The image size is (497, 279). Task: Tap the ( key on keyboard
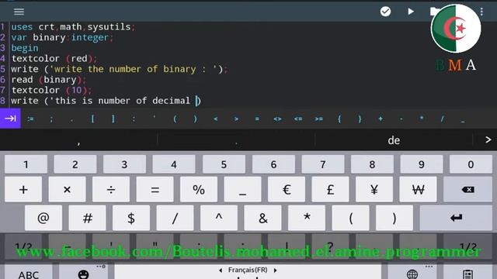pyautogui.click(x=350, y=218)
